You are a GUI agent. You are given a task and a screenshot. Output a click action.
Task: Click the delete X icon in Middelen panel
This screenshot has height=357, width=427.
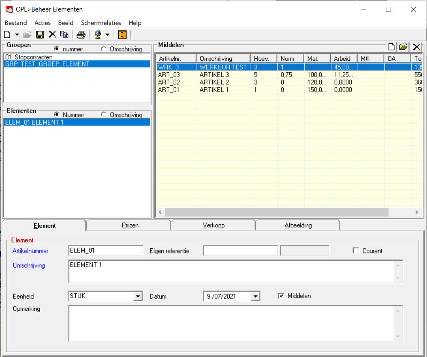click(416, 47)
